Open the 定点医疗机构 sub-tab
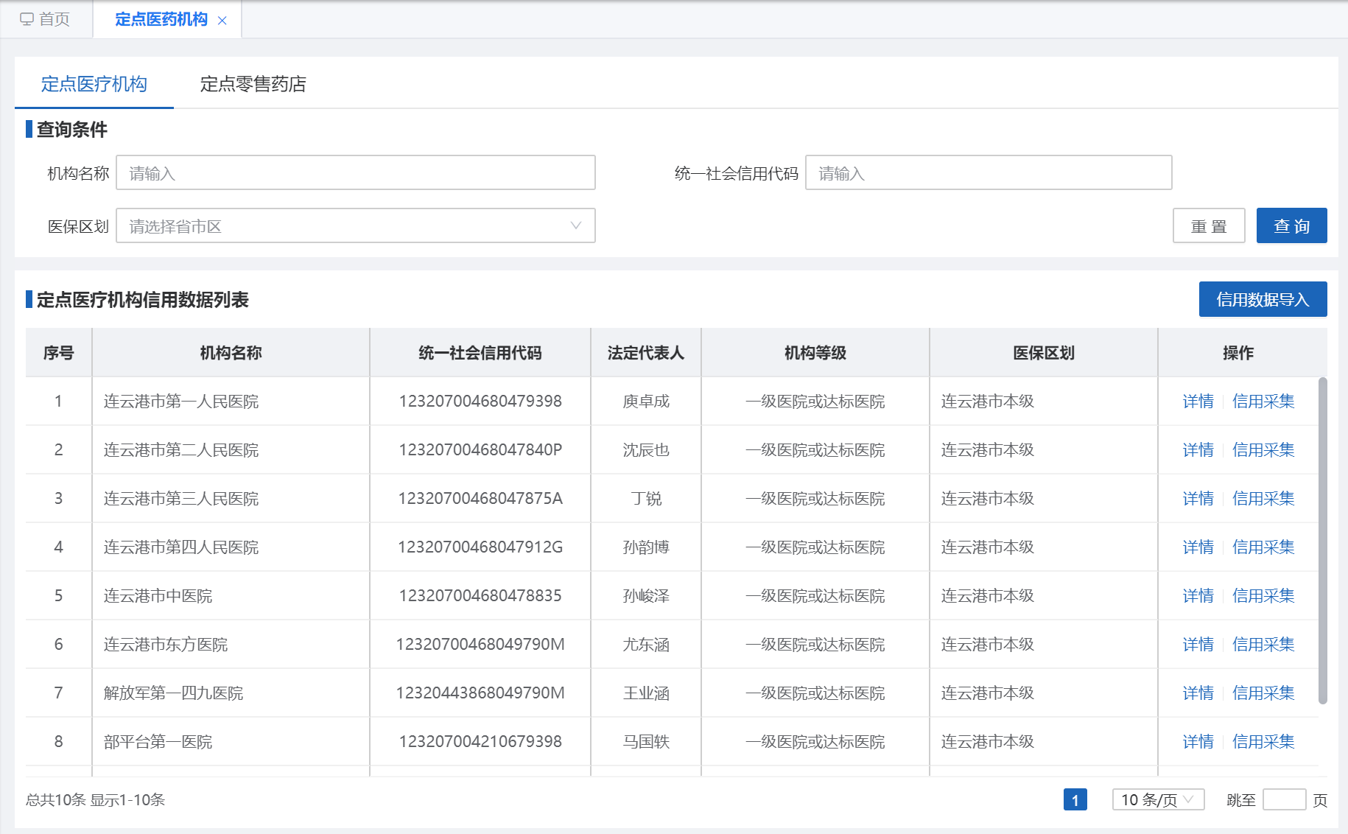This screenshot has height=834, width=1348. tap(94, 84)
